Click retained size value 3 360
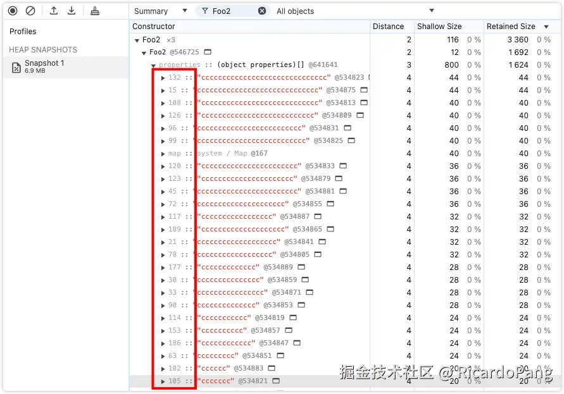Screen dimensions: 564x394 pyautogui.click(x=518, y=40)
